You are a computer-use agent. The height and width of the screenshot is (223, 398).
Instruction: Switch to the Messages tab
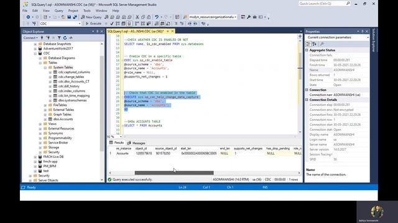click(136, 143)
